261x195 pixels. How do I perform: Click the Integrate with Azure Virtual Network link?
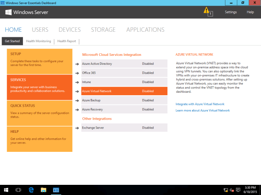click(x=200, y=104)
